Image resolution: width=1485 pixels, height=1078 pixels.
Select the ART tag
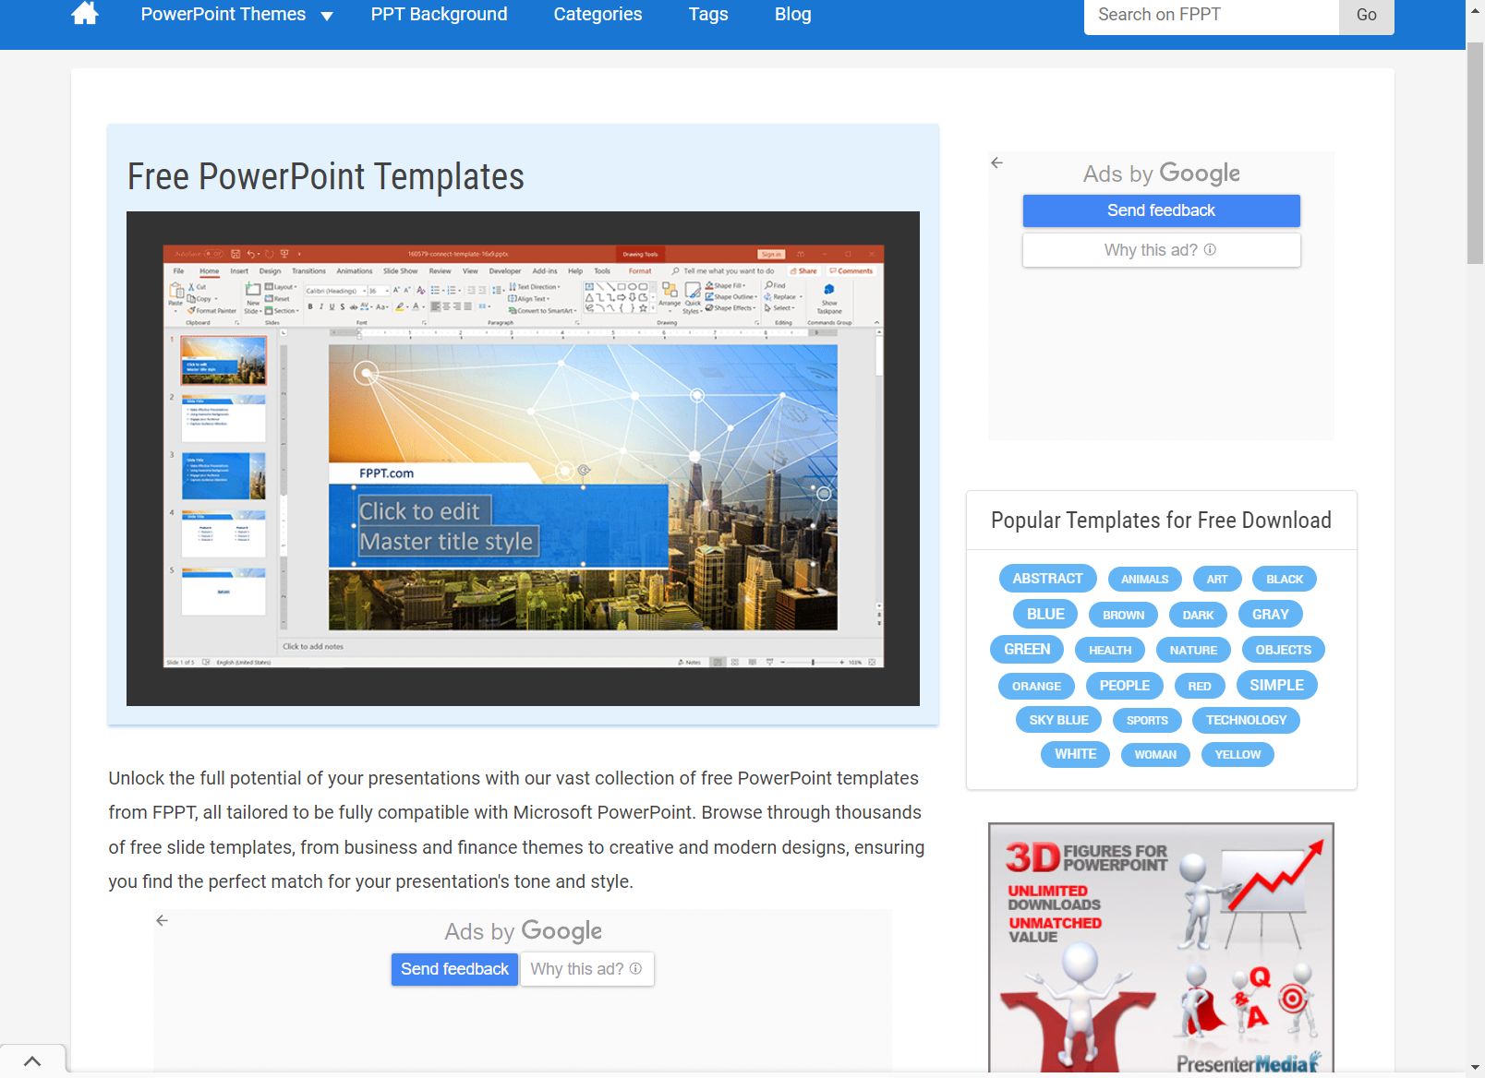pos(1216,580)
